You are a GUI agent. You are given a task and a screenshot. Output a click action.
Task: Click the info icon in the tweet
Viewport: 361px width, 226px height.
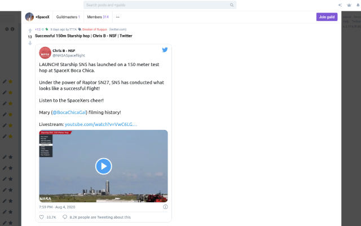(165, 207)
